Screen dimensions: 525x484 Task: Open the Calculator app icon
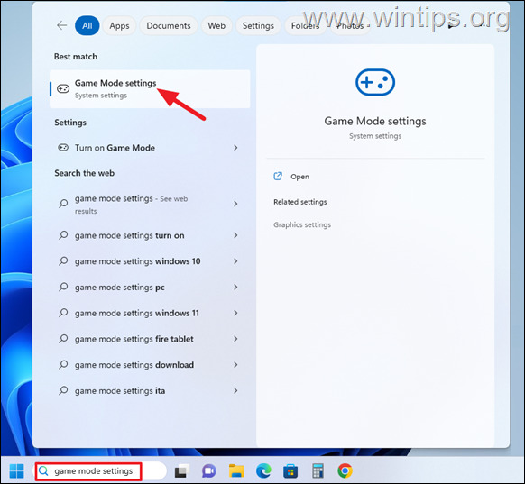coord(318,471)
